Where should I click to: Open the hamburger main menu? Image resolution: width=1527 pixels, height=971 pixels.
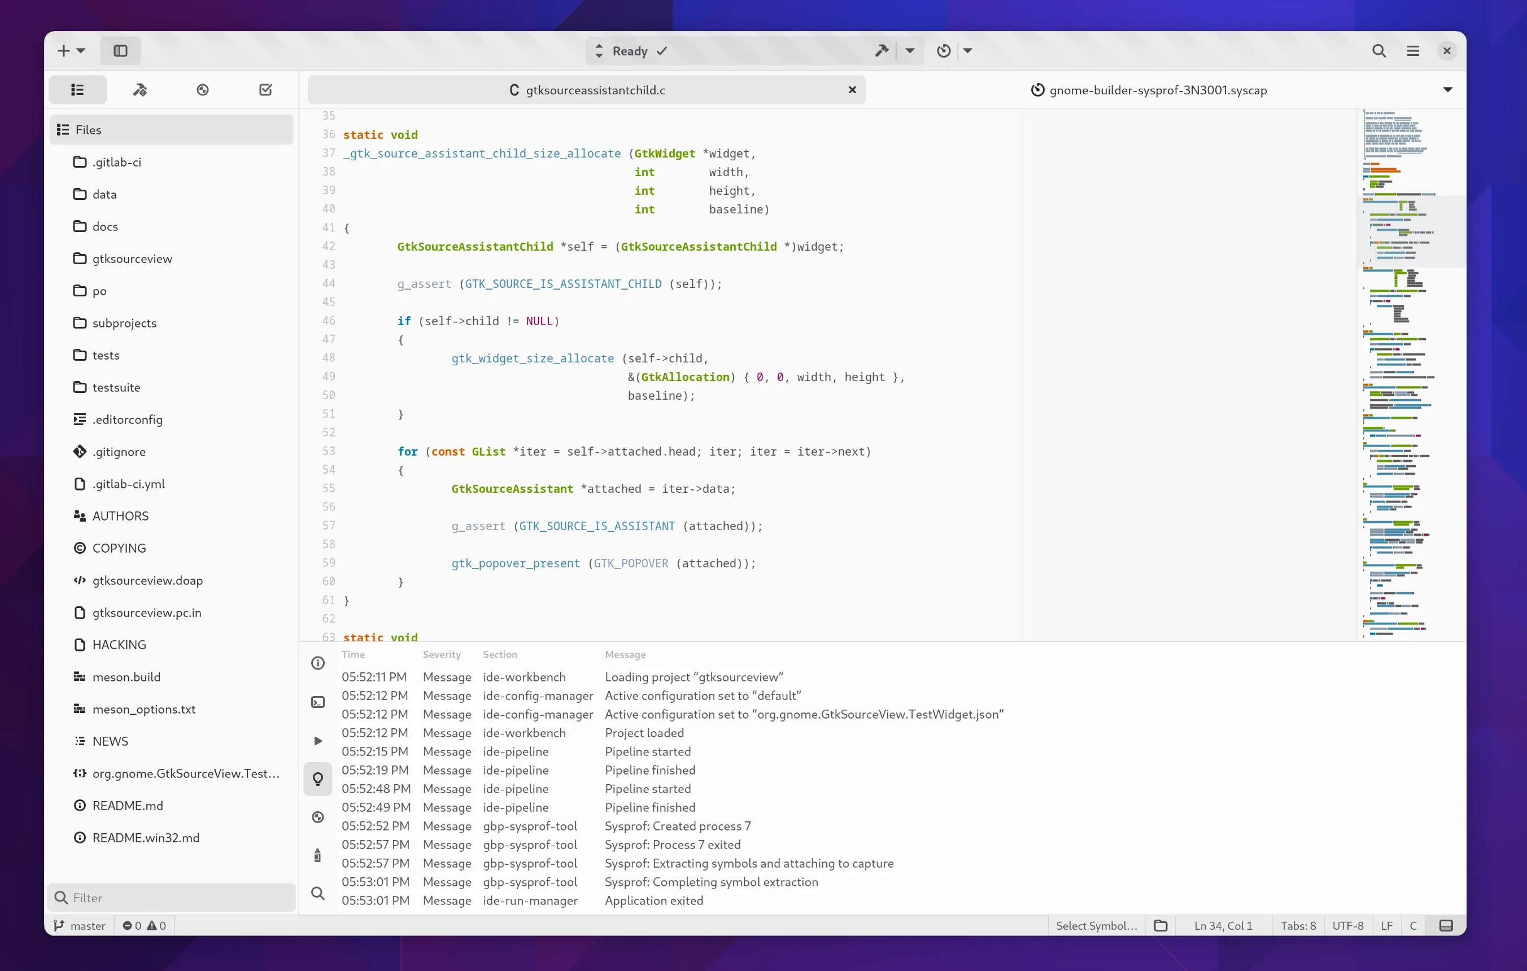1413,51
